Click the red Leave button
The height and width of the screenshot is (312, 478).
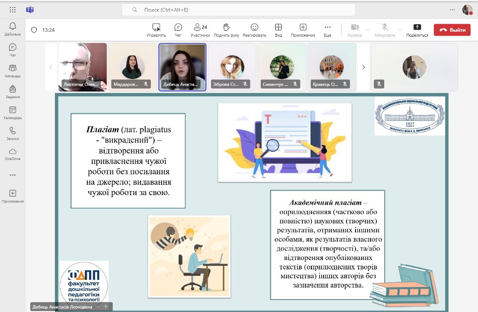point(452,30)
